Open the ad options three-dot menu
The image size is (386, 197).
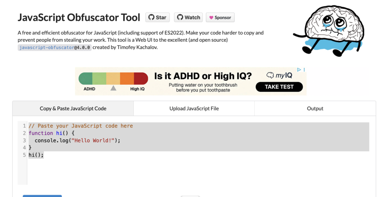coord(304,70)
